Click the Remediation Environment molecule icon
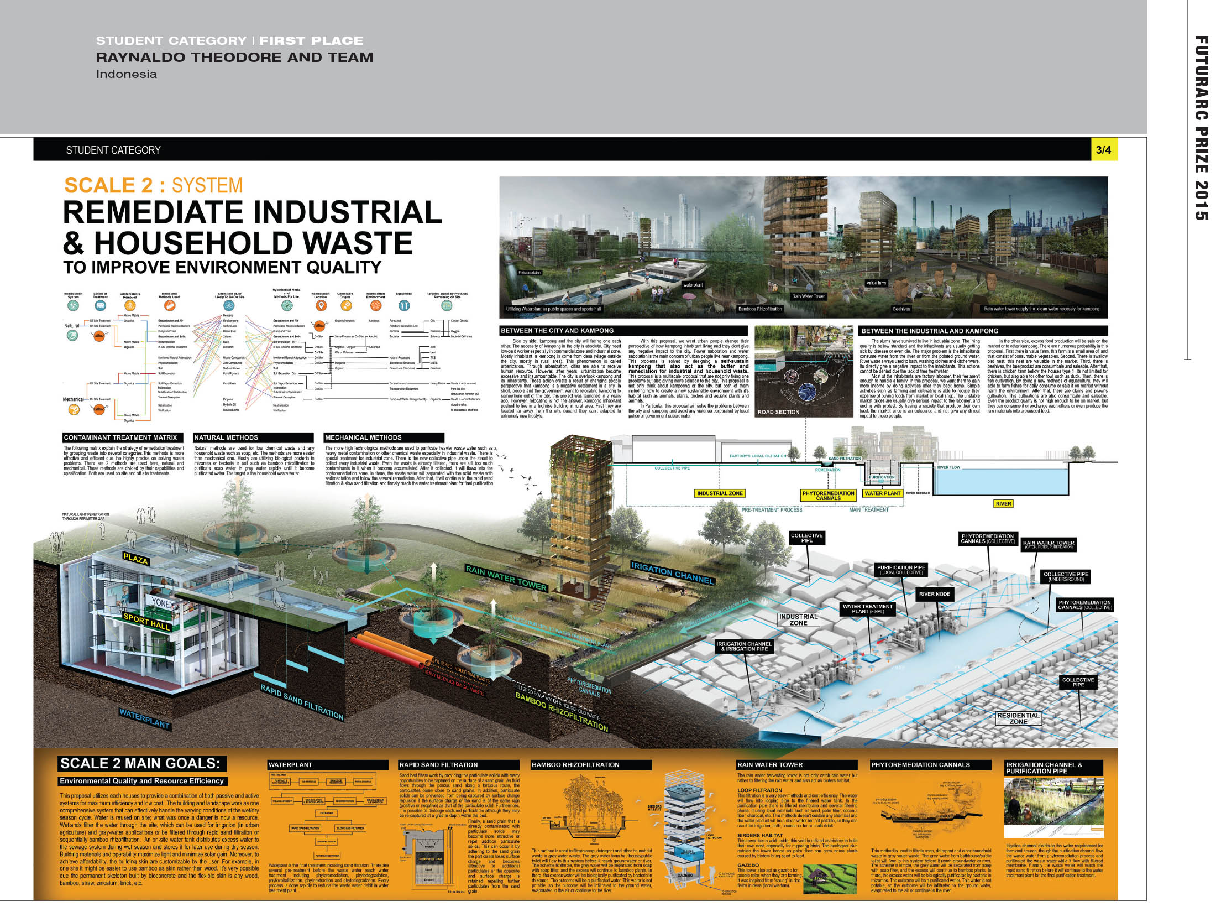Image resolution: width=1216 pixels, height=922 pixels. coord(376,305)
